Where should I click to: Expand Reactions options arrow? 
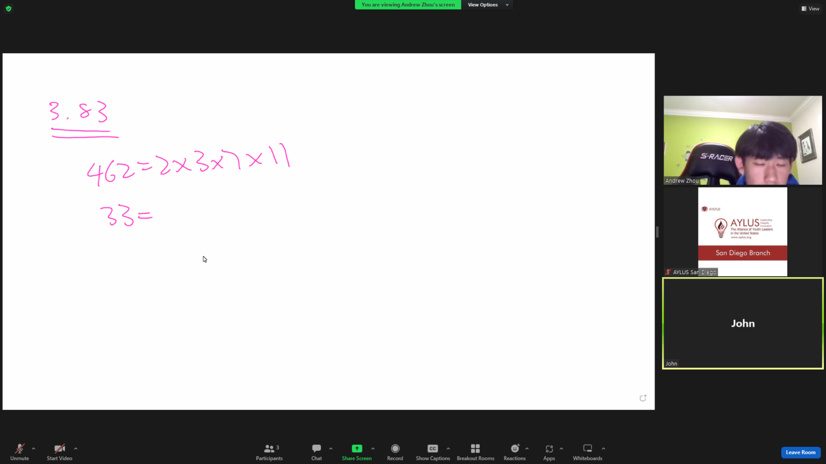click(527, 448)
